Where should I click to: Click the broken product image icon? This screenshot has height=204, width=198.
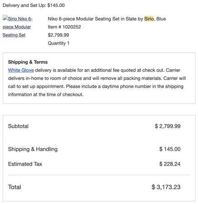coord(5,17)
